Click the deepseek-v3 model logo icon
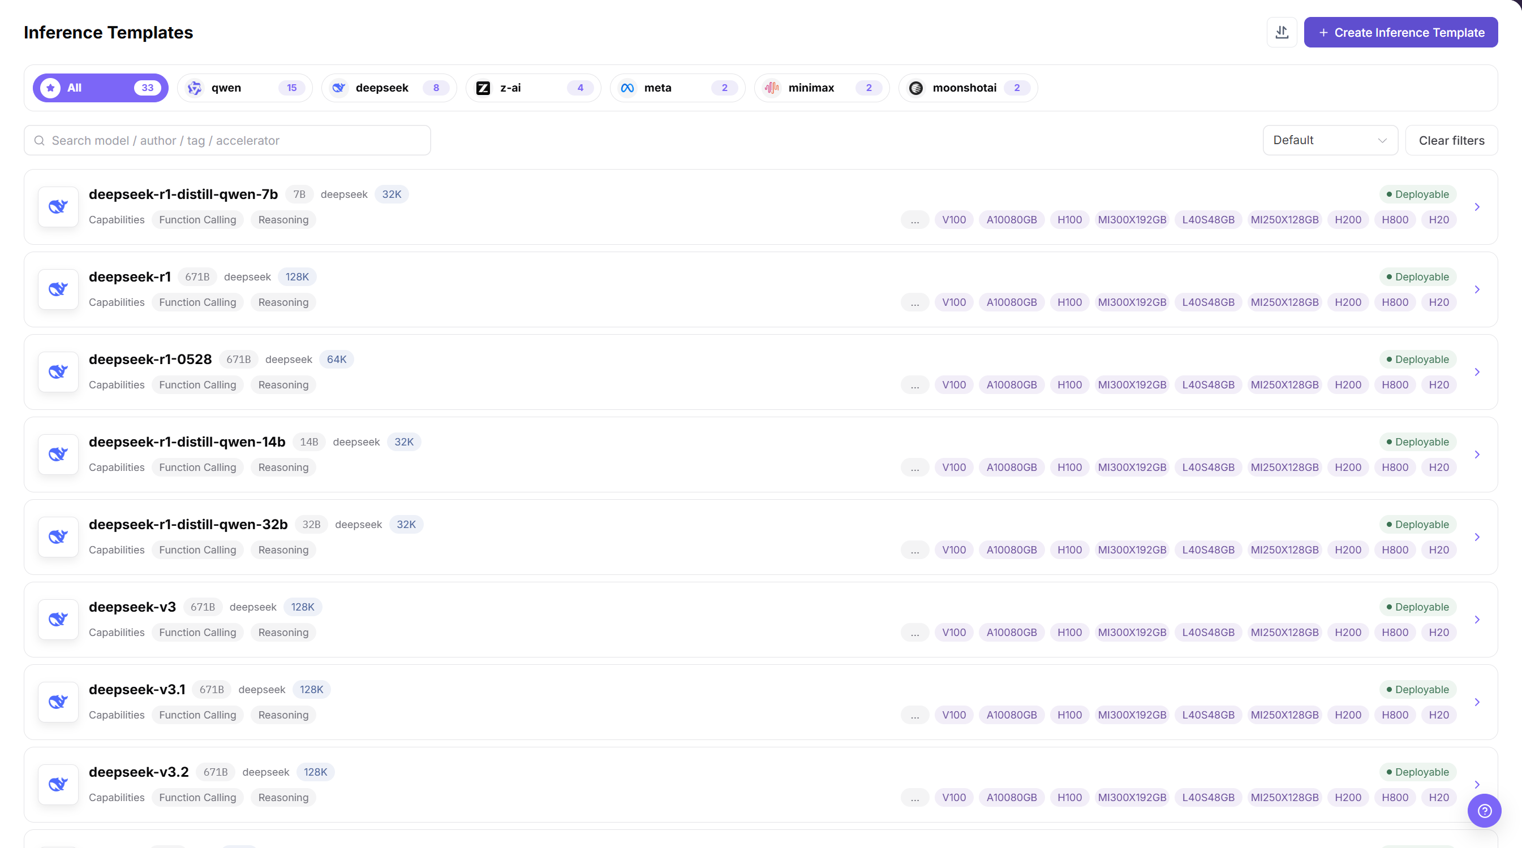The height and width of the screenshot is (848, 1522). click(x=58, y=620)
